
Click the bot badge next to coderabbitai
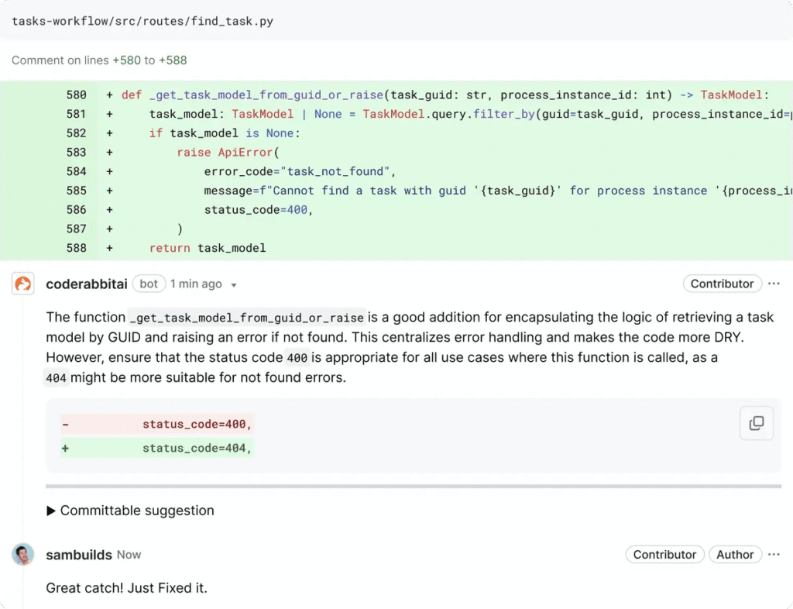click(149, 284)
